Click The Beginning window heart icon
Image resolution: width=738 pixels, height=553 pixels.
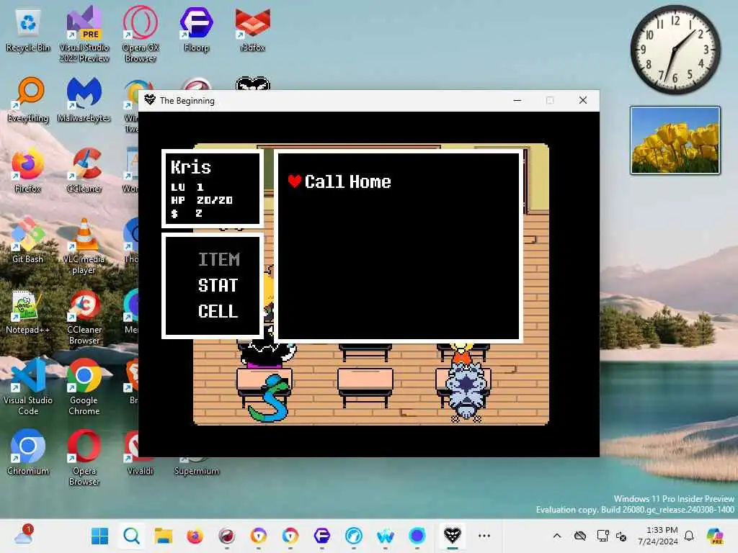click(150, 99)
